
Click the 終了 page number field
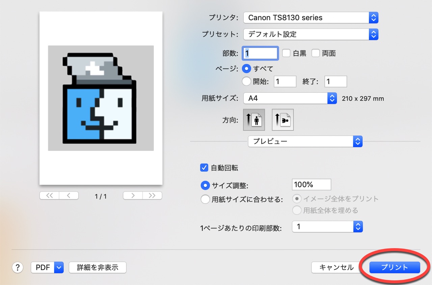tap(336, 81)
